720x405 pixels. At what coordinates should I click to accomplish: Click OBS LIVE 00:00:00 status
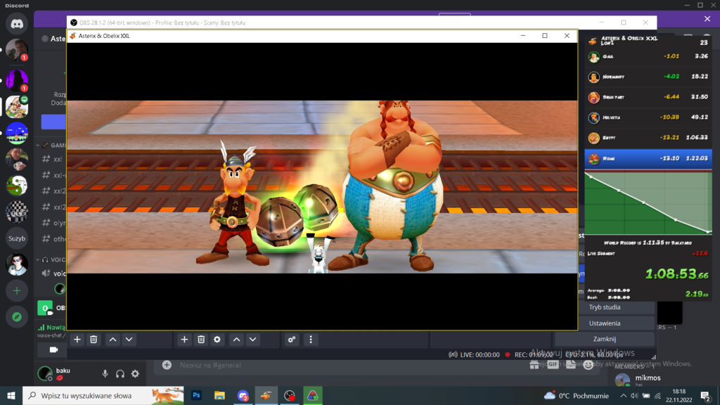474,354
